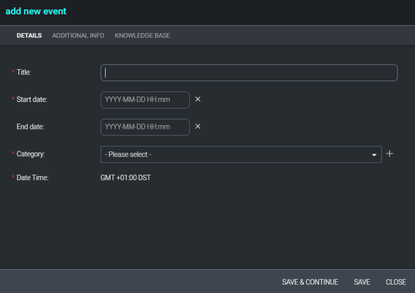
Task: Select the End date input box
Action: click(145, 127)
